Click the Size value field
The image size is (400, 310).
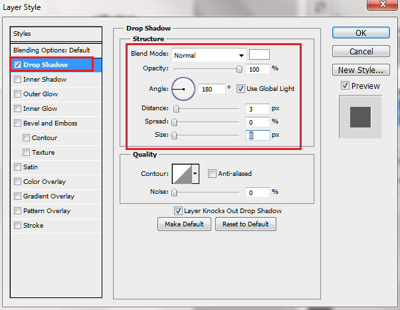click(x=257, y=135)
